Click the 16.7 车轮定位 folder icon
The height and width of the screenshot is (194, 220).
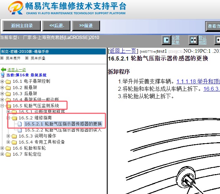tap(8, 154)
